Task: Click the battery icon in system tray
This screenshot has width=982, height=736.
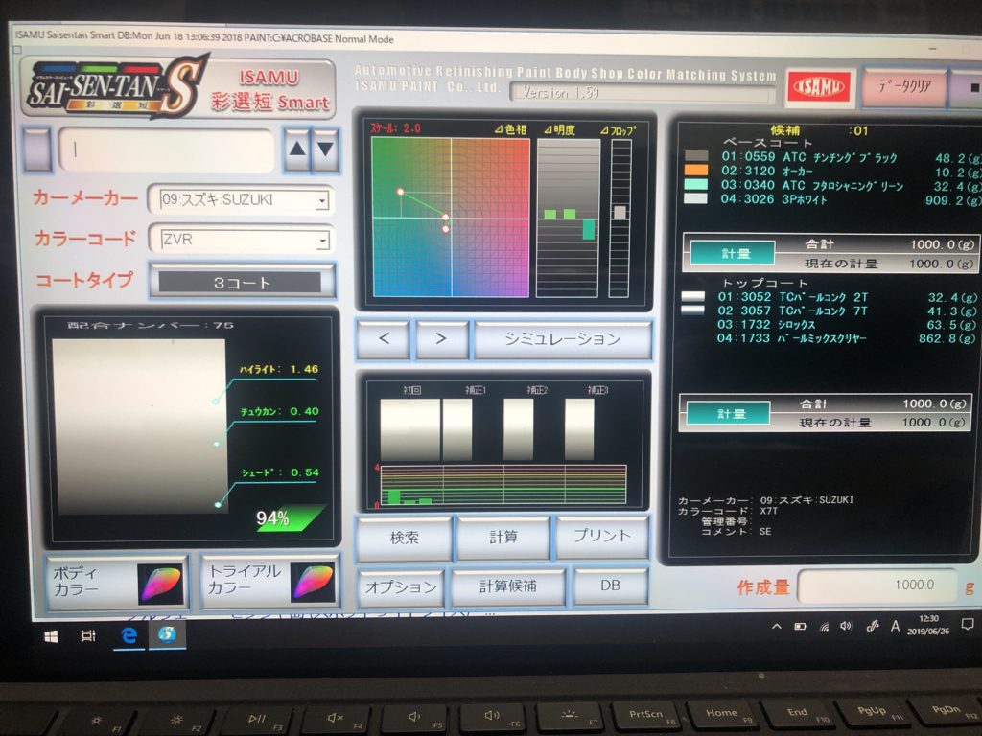Action: (x=800, y=627)
